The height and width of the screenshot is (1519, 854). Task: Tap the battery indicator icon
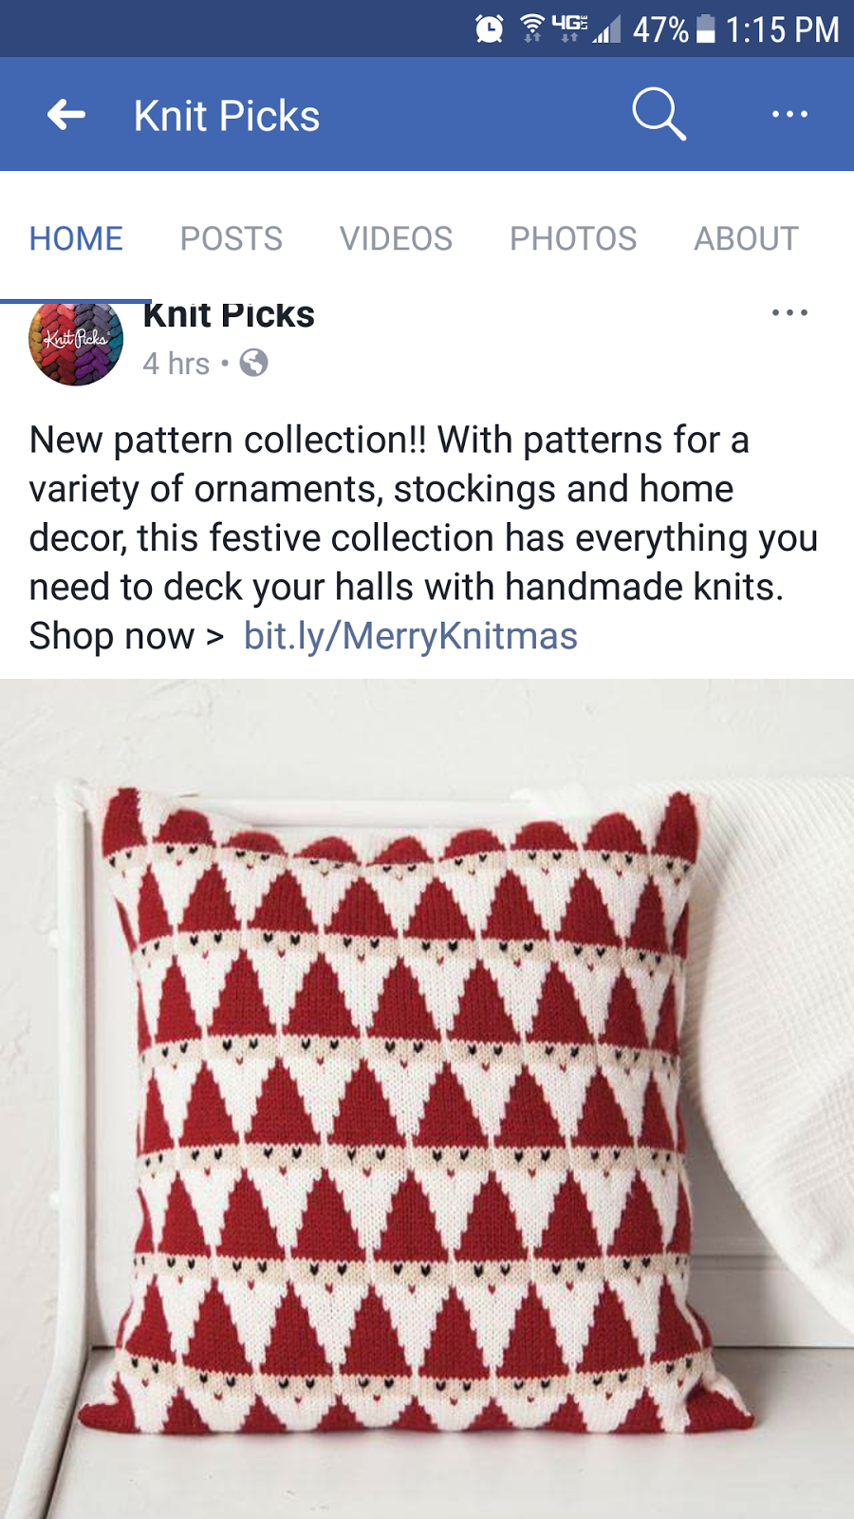click(706, 28)
